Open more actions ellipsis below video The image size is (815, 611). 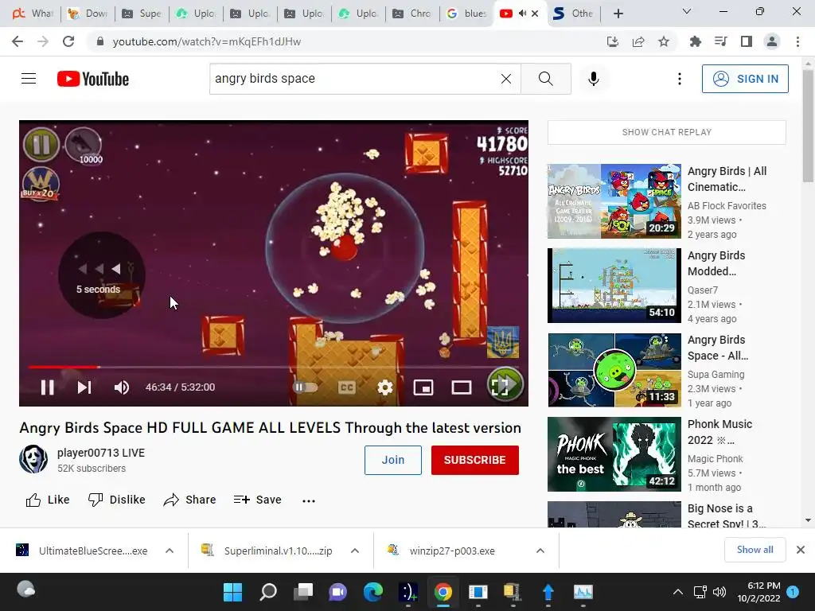[309, 501]
